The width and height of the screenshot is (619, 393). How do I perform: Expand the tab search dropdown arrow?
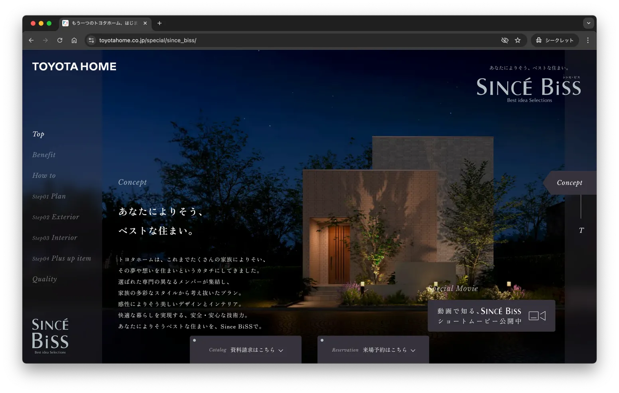[588, 23]
